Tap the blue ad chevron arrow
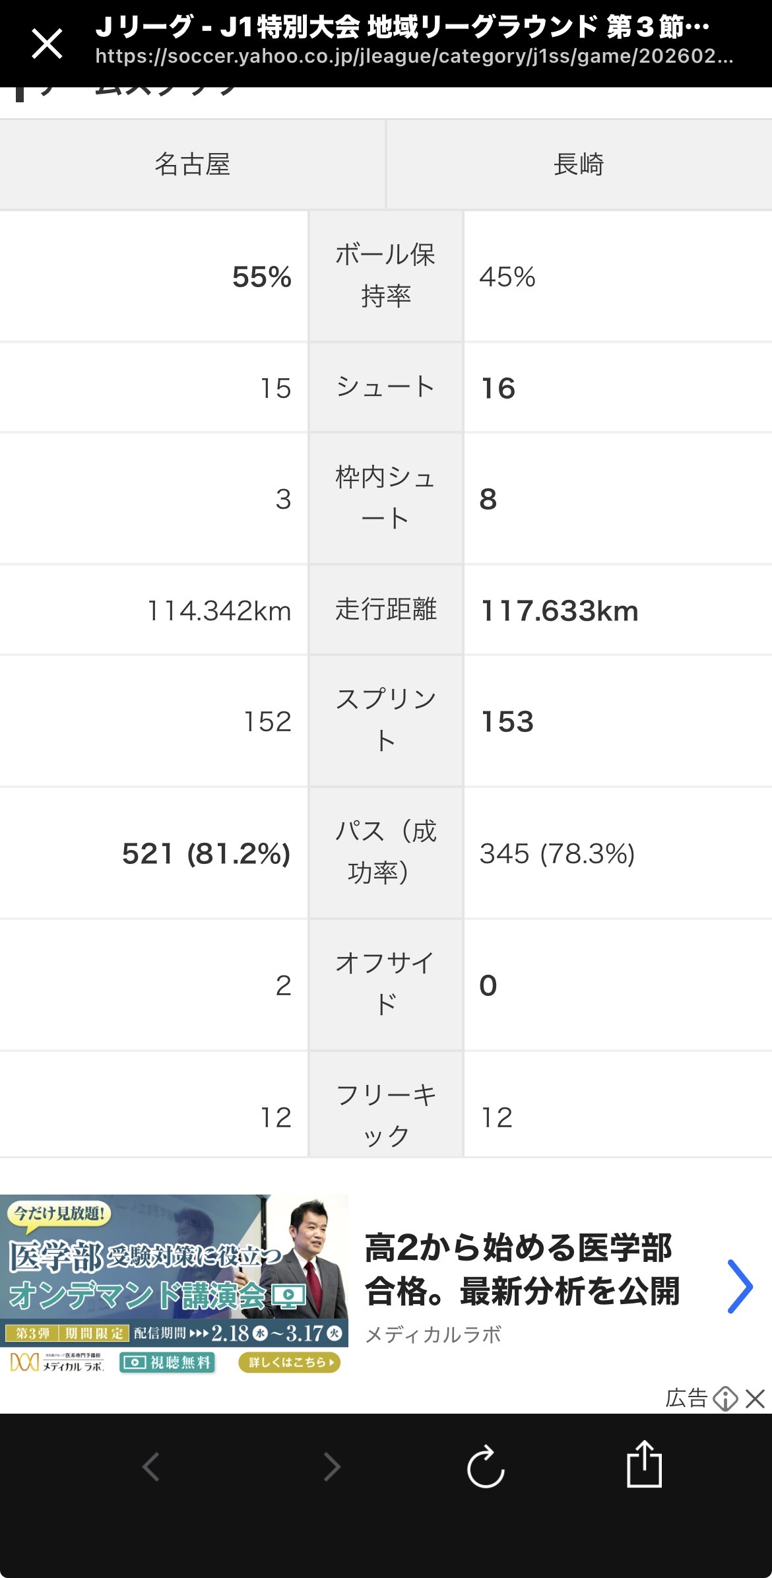The image size is (772, 1578). coord(740,1286)
